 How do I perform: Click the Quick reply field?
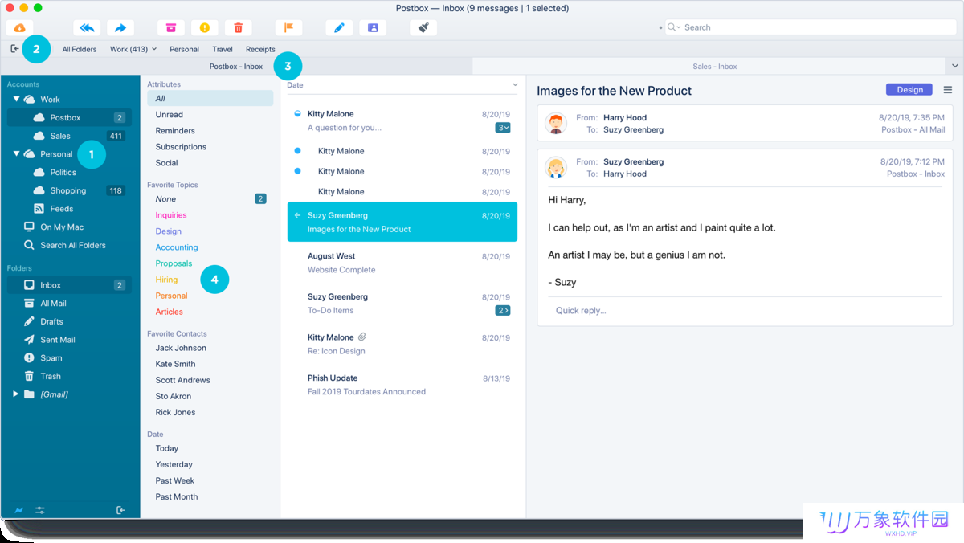pyautogui.click(x=745, y=310)
